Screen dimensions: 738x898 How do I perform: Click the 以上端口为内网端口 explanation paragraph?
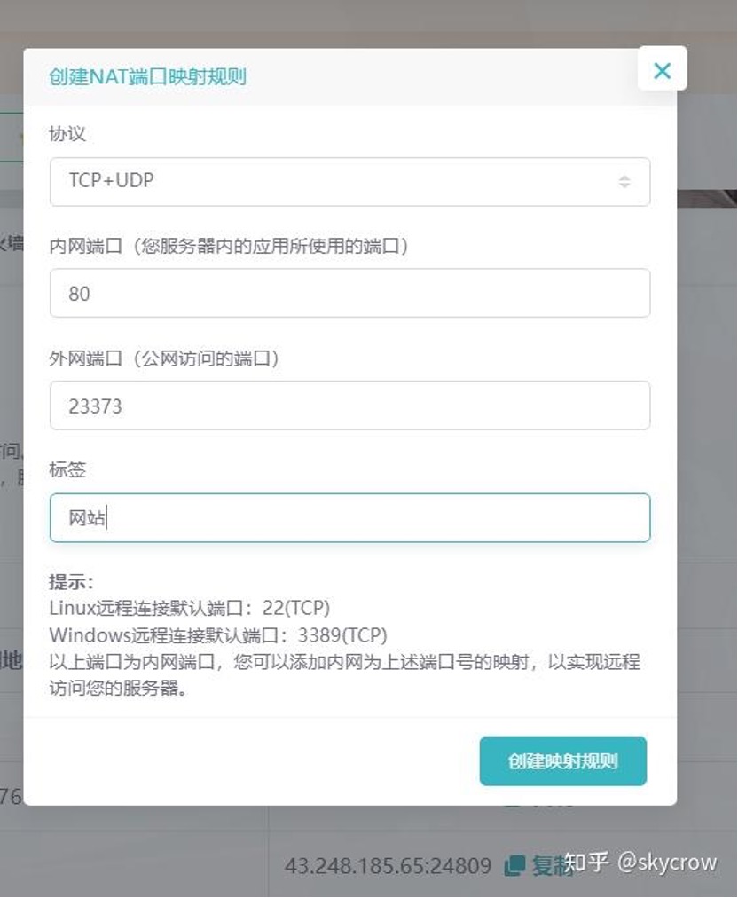[x=345, y=674]
